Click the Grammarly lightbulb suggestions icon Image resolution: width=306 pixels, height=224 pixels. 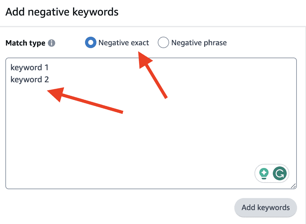tap(264, 173)
